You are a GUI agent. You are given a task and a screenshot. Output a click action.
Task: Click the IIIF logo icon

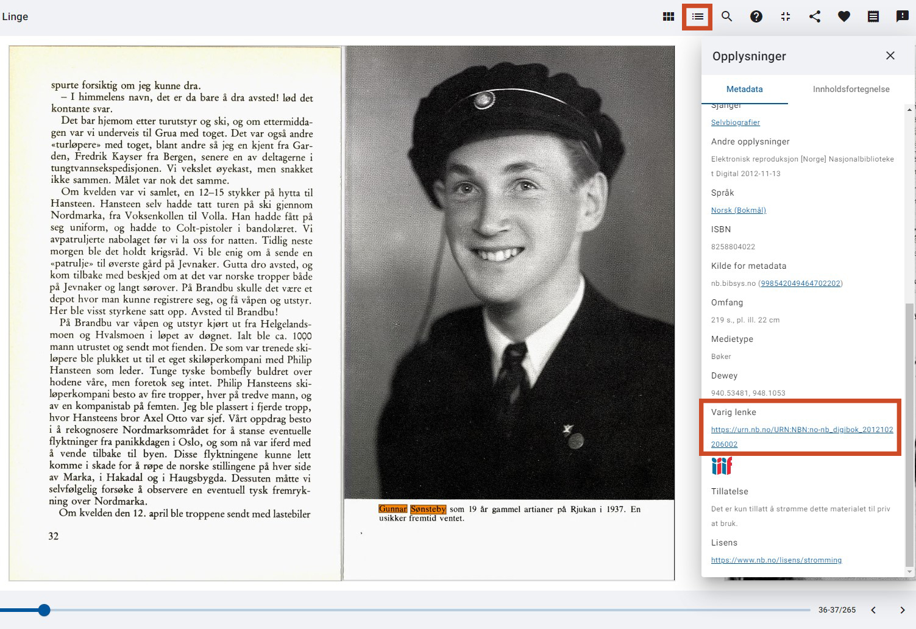(722, 466)
